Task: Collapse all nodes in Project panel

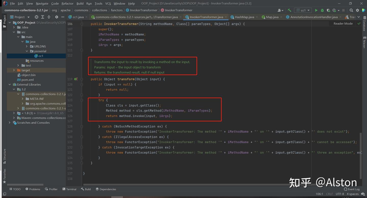Action: click(49, 17)
